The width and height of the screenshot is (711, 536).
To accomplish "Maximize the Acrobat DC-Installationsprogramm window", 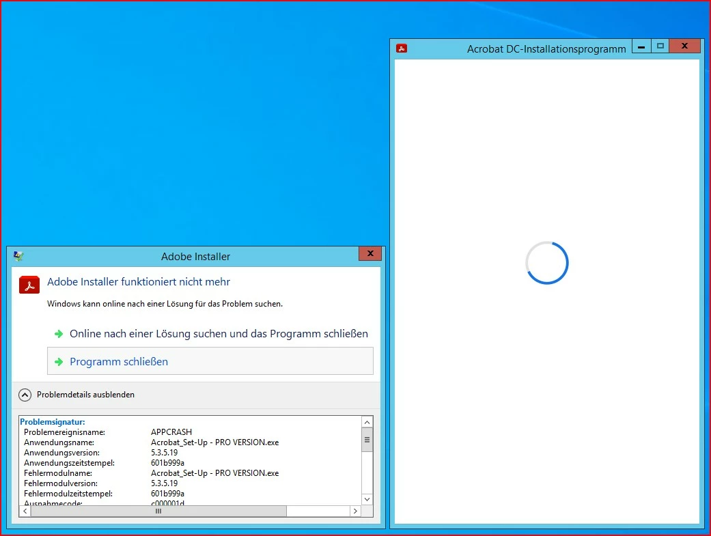I will pos(660,46).
